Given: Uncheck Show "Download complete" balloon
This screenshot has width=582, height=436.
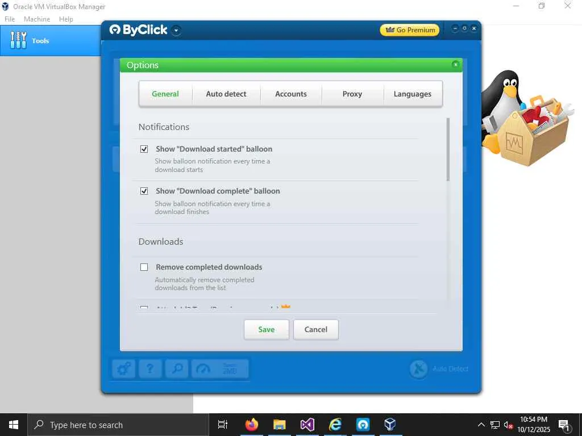Looking at the screenshot, I should [x=144, y=191].
